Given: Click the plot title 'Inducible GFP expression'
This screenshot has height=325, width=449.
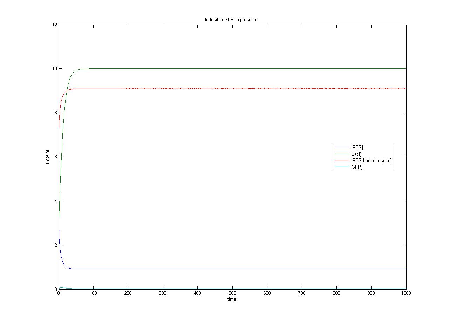Looking at the screenshot, I should (231, 20).
